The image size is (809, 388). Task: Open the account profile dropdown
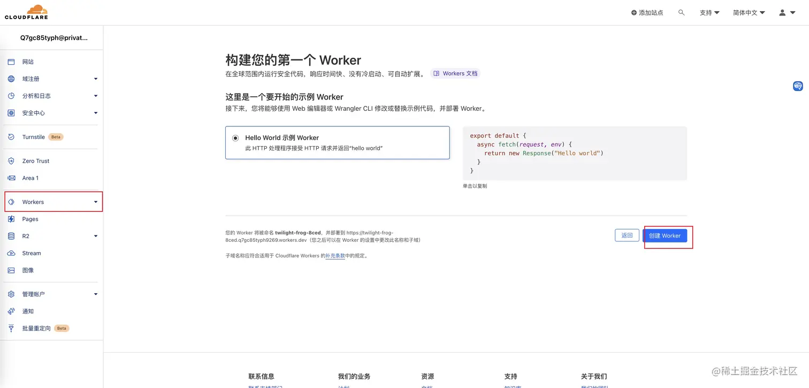click(785, 12)
